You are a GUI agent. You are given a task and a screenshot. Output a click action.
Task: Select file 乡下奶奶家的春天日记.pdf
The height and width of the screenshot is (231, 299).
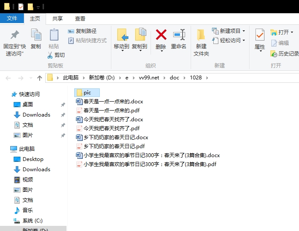[110, 146]
